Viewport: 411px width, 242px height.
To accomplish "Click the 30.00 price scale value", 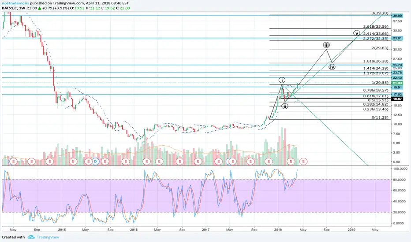I will click(397, 49).
